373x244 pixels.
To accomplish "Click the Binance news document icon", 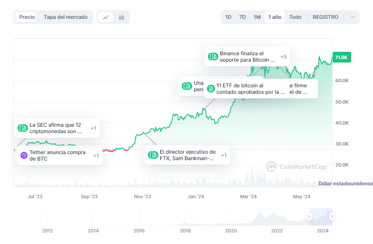I will pos(214,57).
